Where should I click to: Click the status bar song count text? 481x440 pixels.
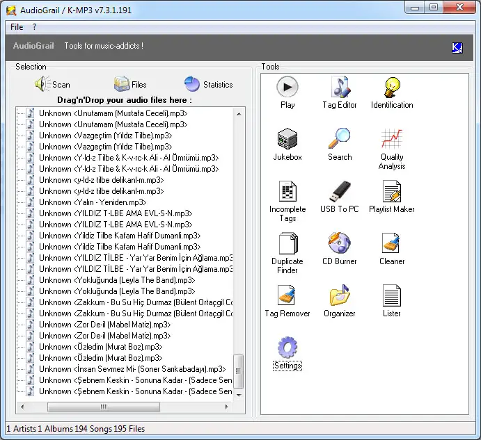point(93,429)
